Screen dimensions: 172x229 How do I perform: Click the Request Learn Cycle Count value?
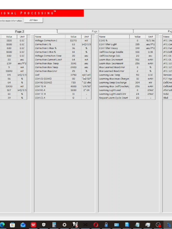coord(137,98)
